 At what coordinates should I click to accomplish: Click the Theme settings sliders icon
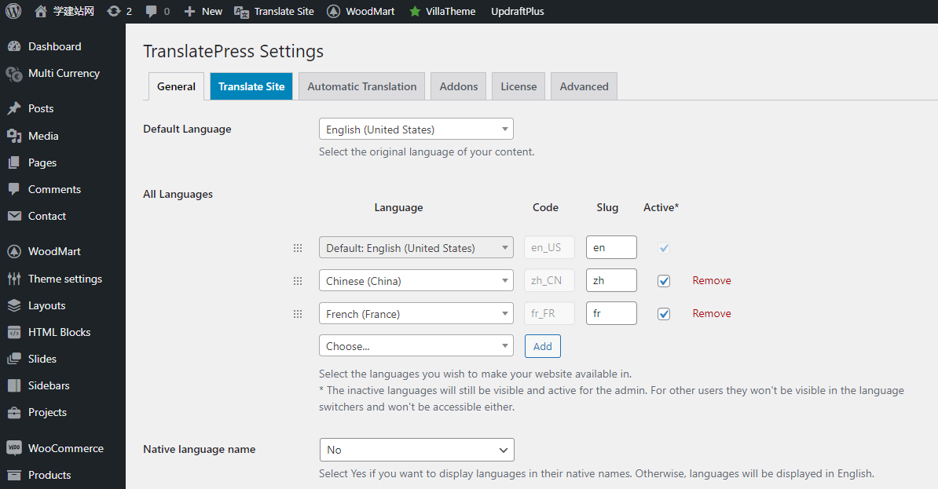tap(14, 279)
